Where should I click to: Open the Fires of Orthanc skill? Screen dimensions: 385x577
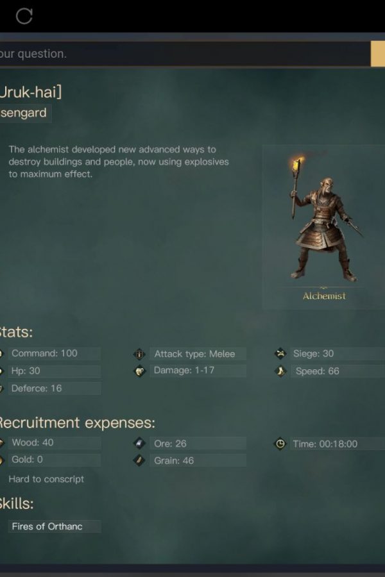click(x=55, y=526)
